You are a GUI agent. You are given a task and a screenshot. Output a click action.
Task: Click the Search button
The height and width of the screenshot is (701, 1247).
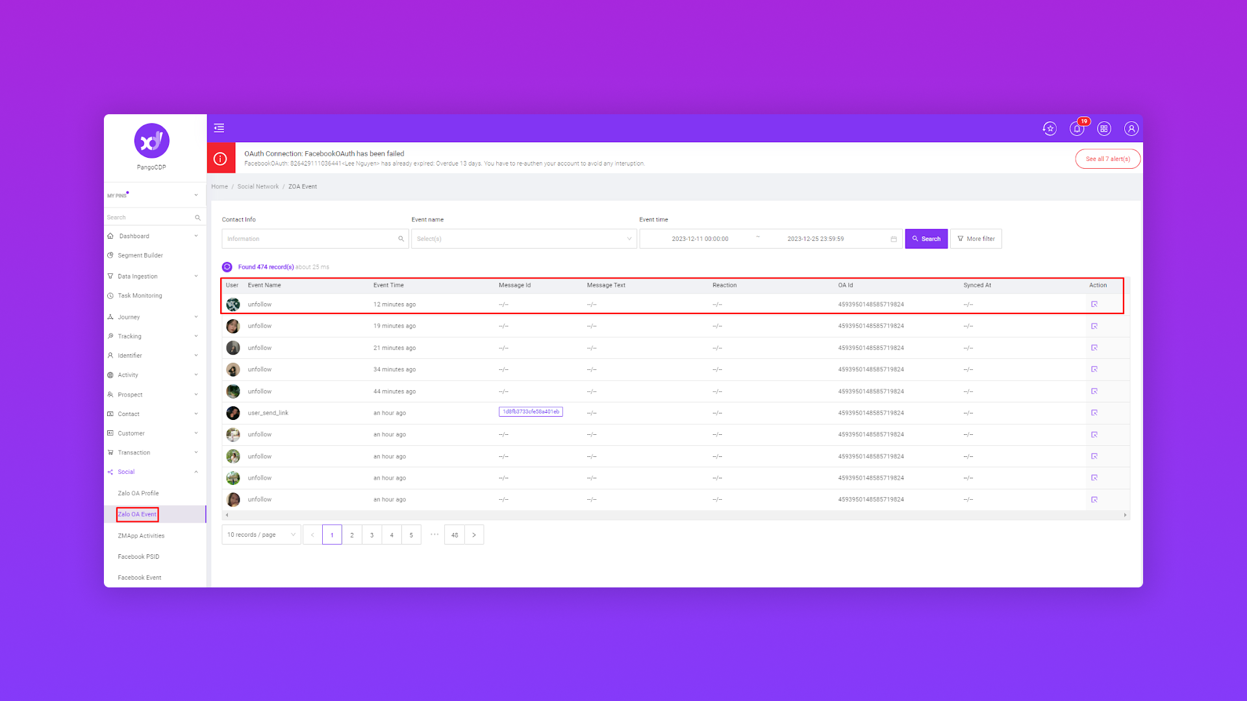(x=926, y=239)
